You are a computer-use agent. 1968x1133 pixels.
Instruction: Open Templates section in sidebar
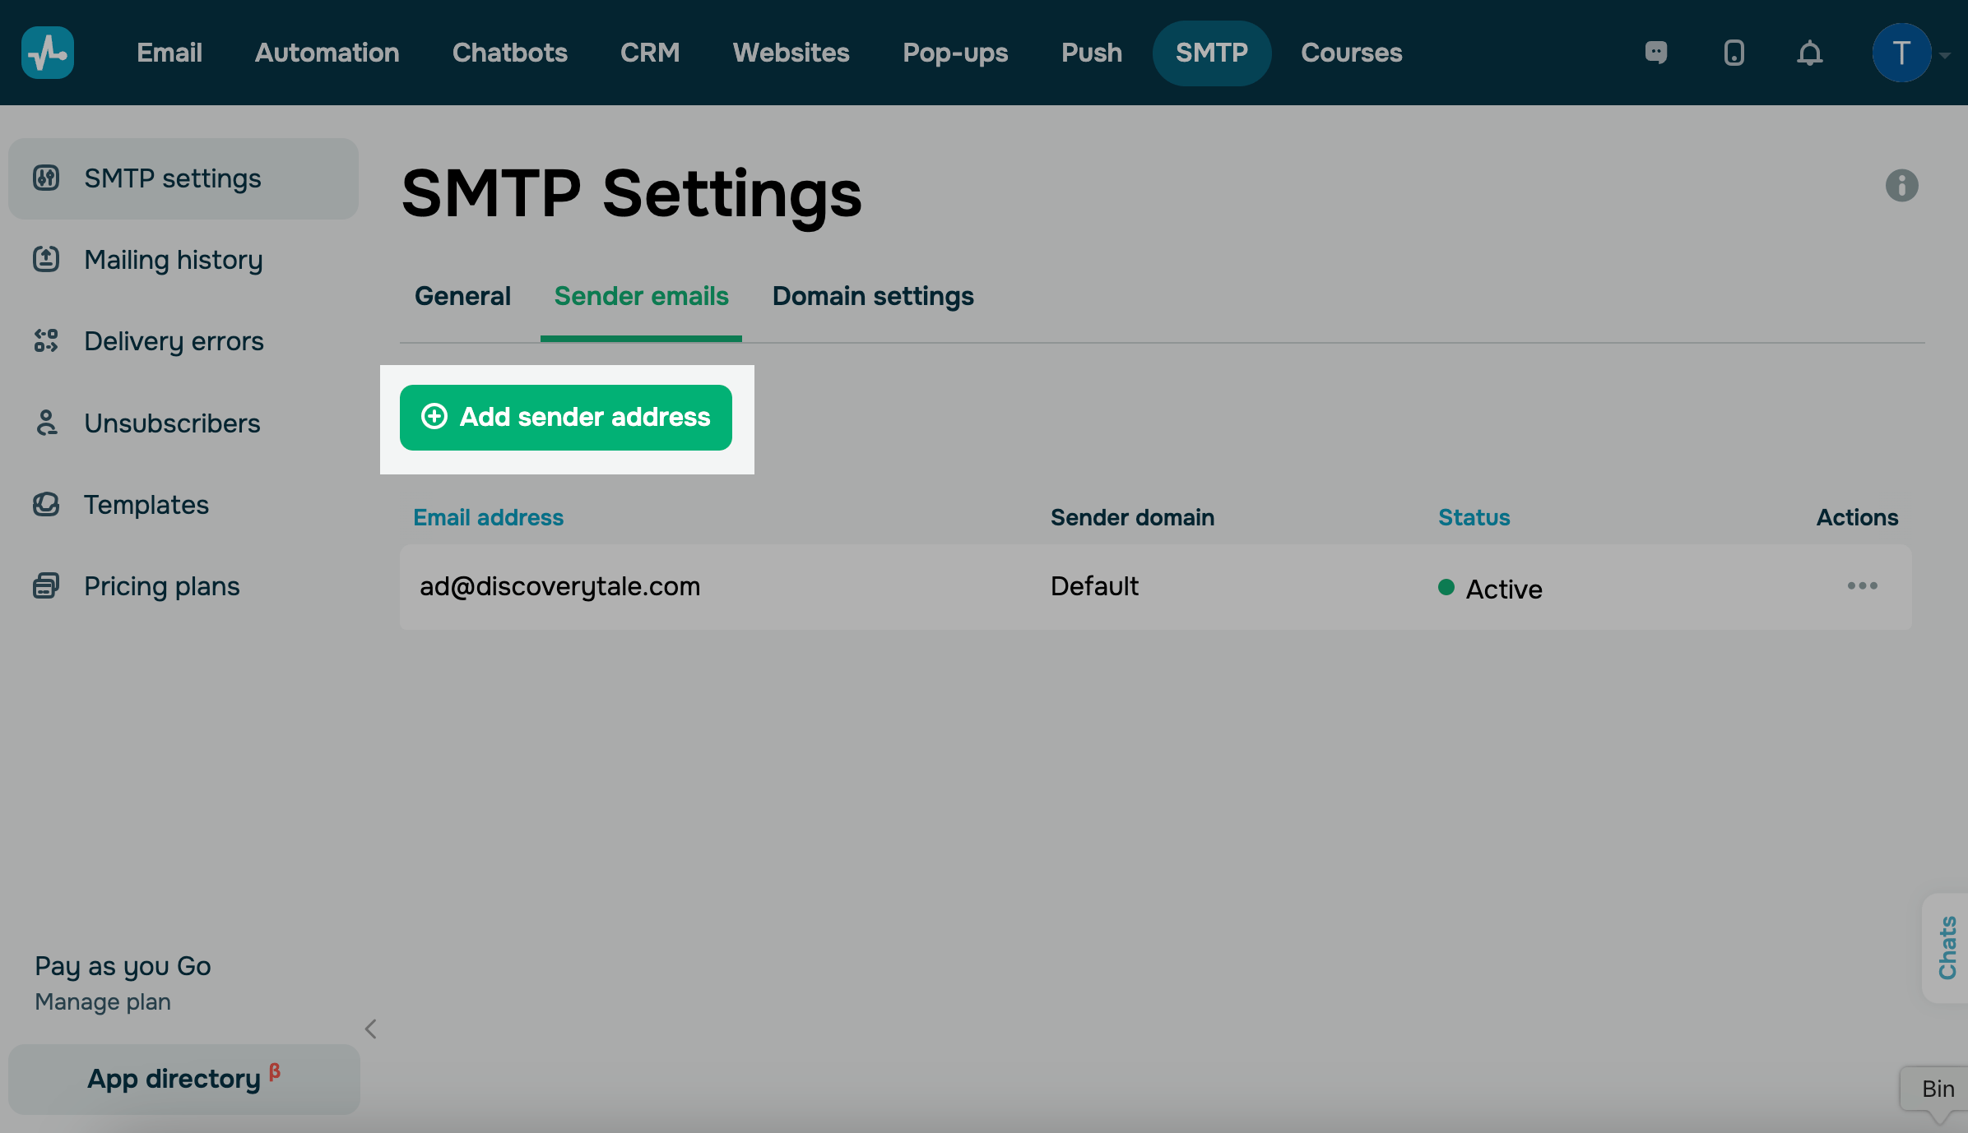click(x=146, y=505)
